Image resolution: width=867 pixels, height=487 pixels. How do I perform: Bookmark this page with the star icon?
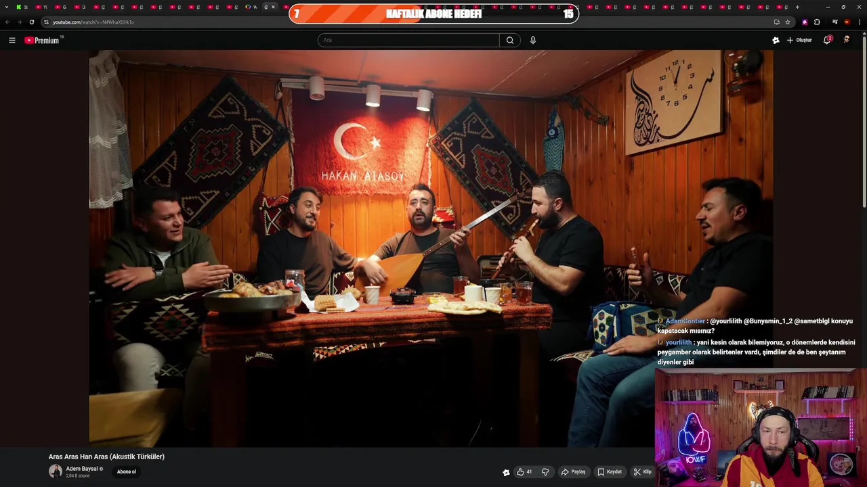[x=788, y=22]
